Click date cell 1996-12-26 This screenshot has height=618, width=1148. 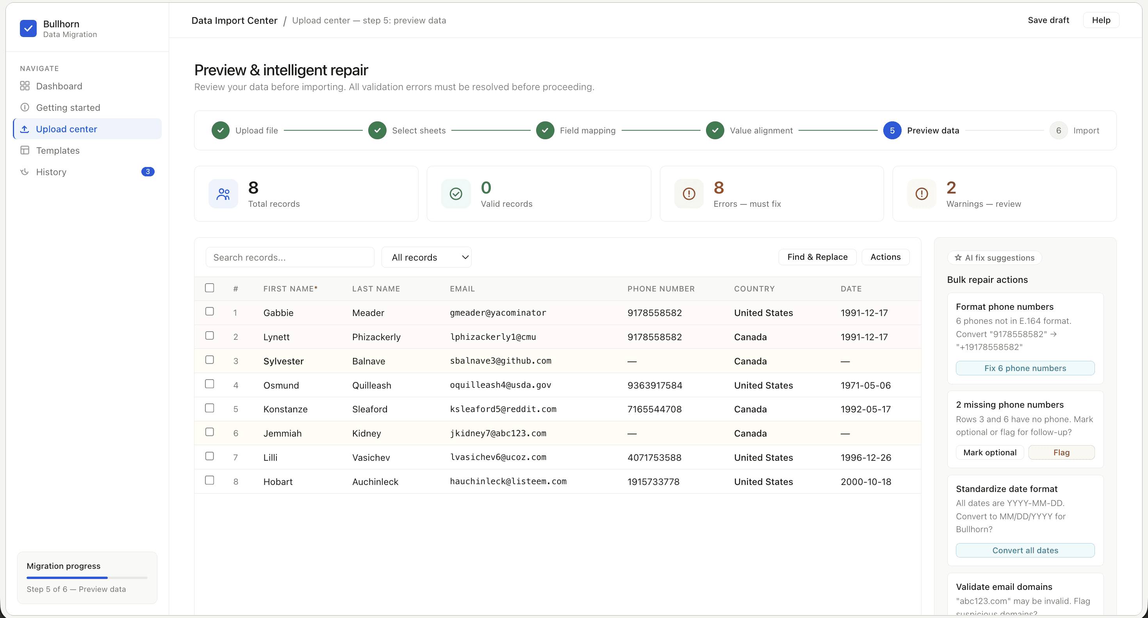[865, 457]
